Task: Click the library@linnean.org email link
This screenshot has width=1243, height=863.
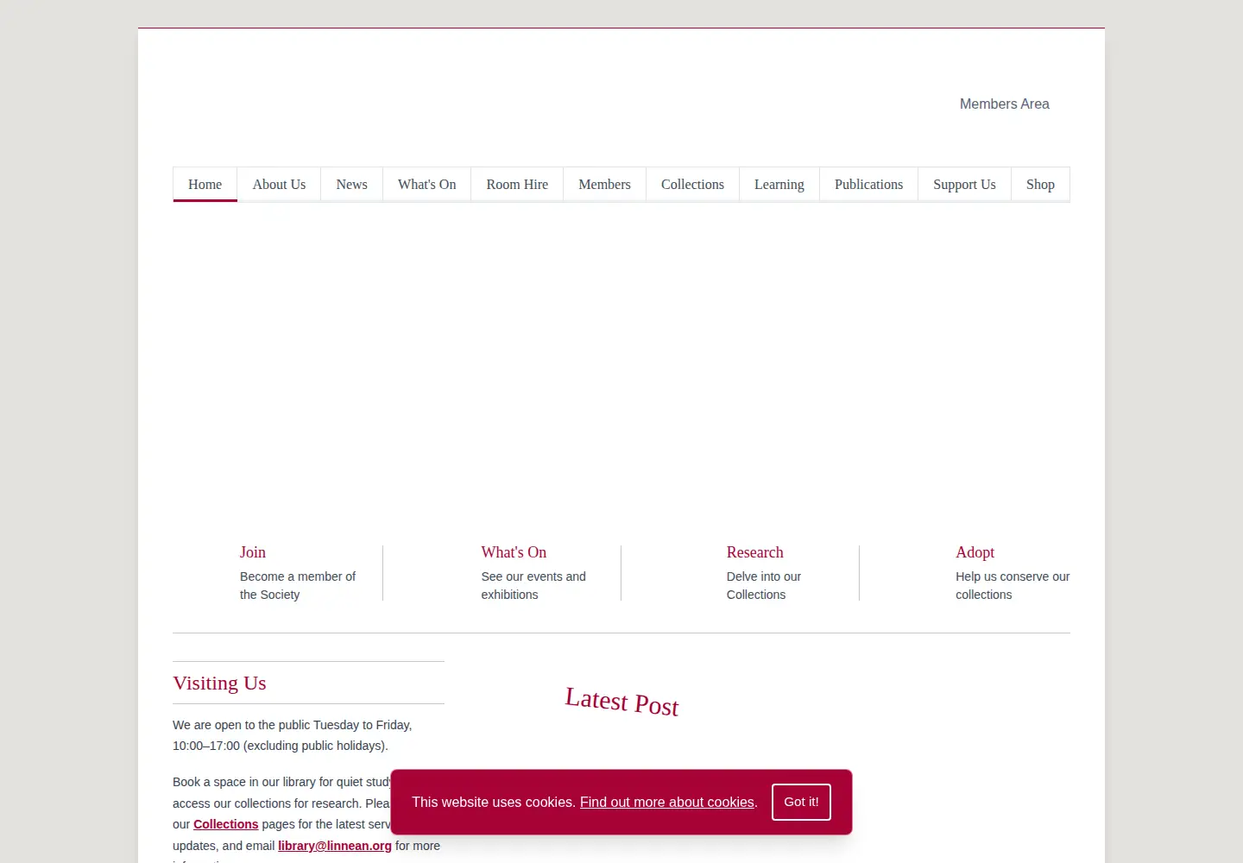Action: coord(335,846)
